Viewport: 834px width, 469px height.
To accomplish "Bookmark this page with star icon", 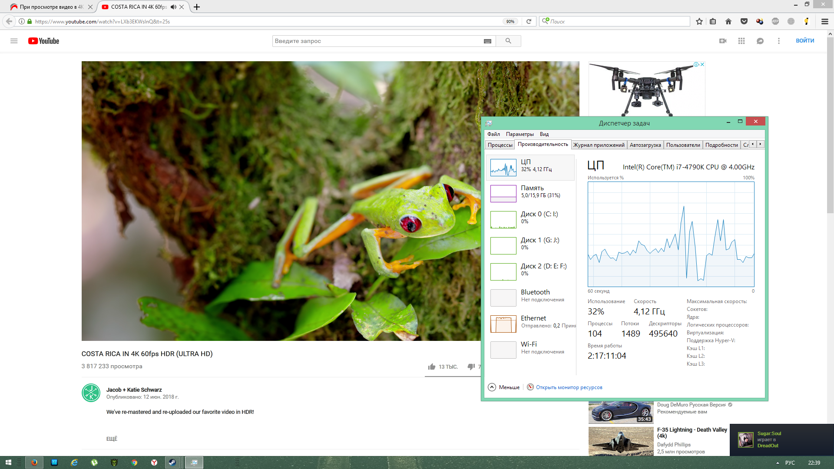I will (x=699, y=21).
